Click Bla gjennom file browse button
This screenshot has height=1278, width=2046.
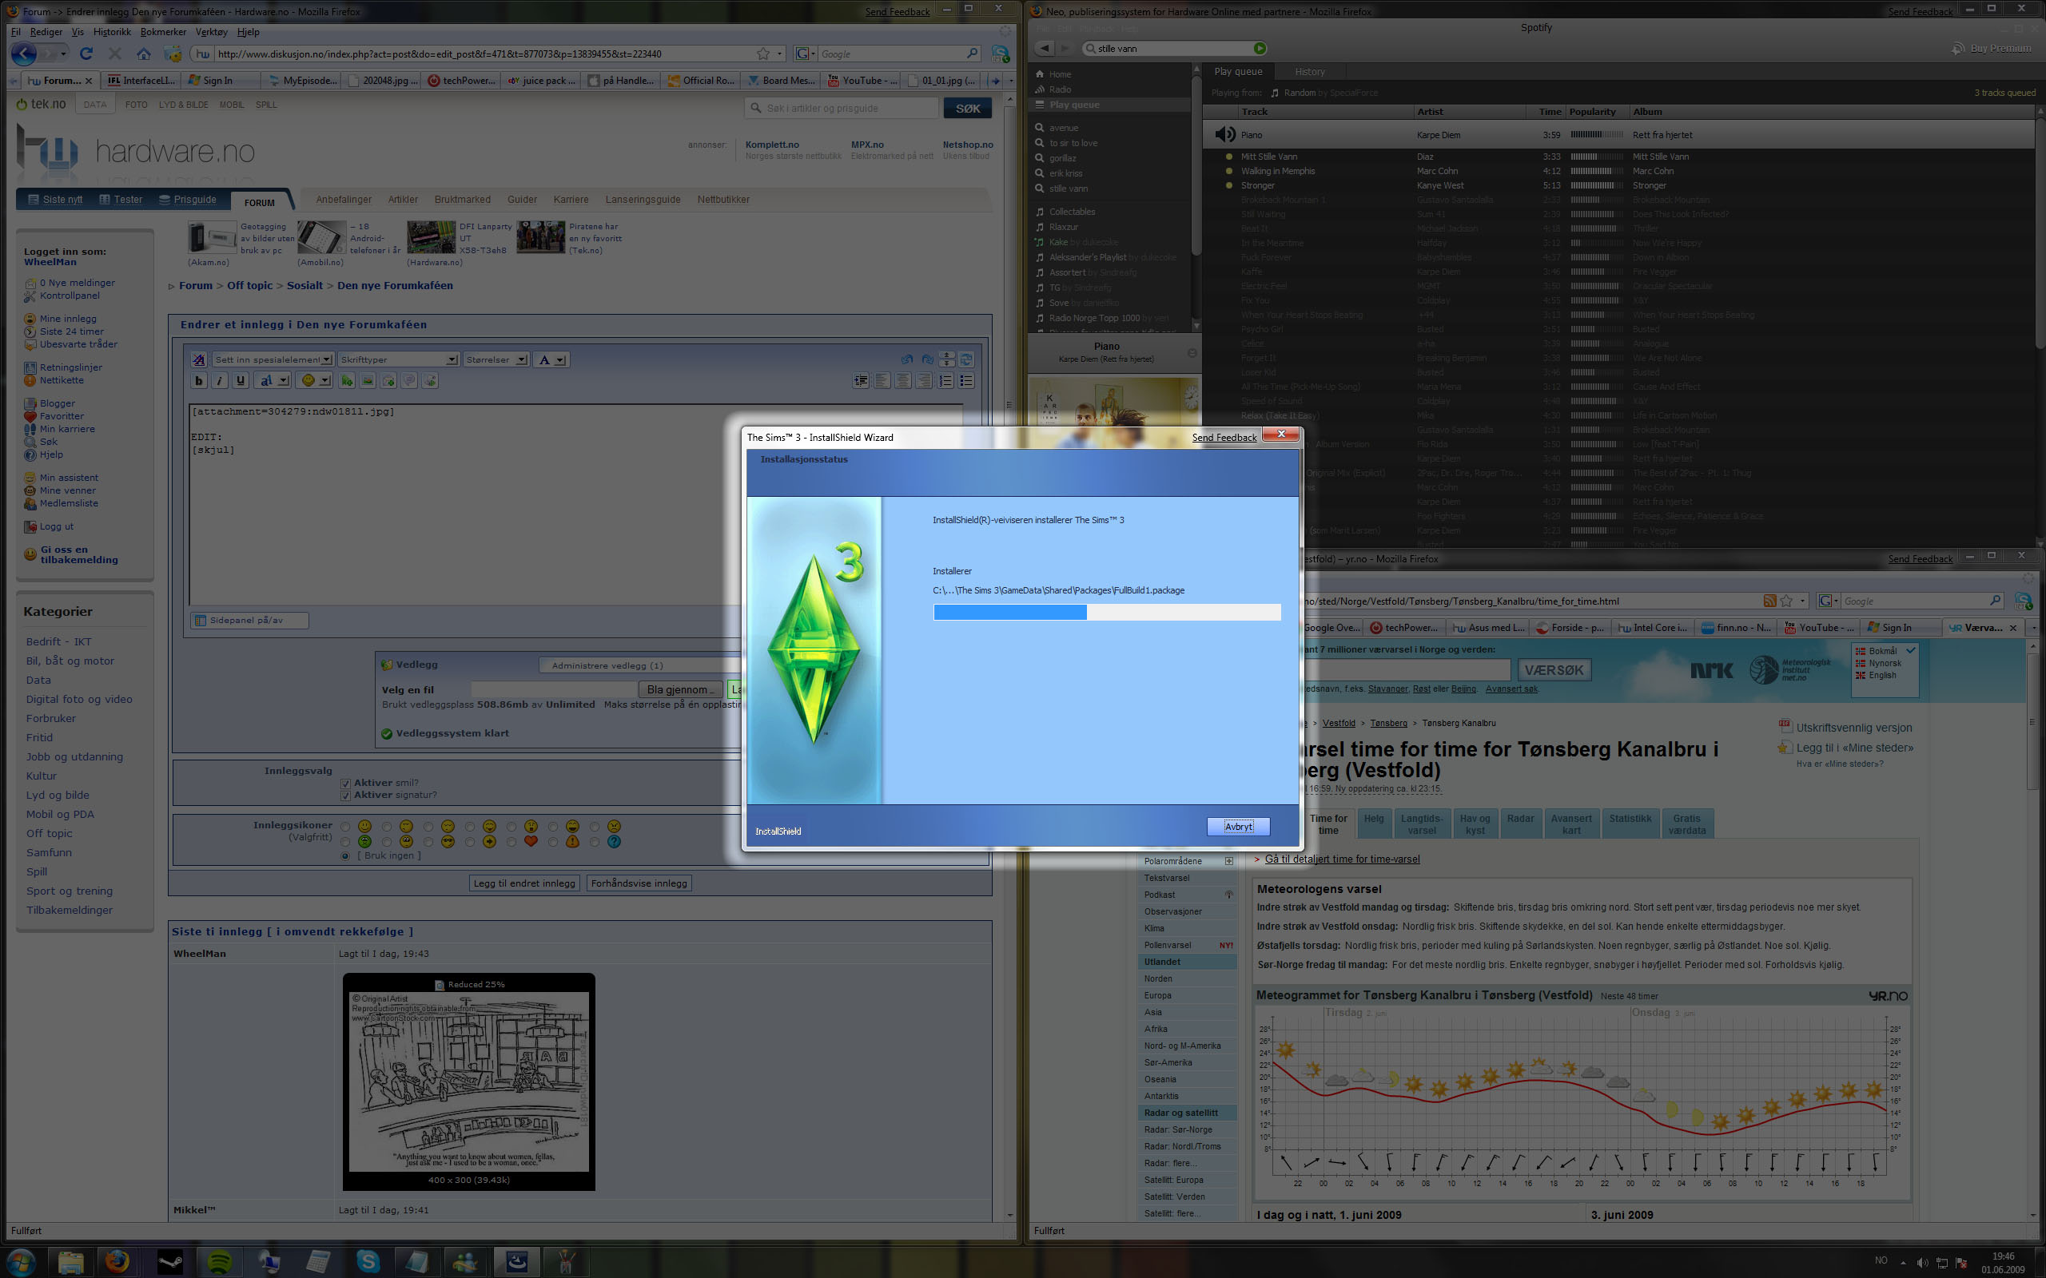681,689
